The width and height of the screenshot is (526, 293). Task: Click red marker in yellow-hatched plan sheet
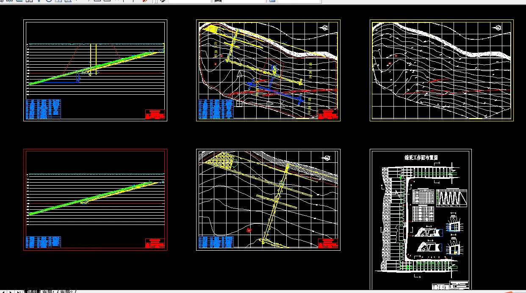click(x=249, y=230)
